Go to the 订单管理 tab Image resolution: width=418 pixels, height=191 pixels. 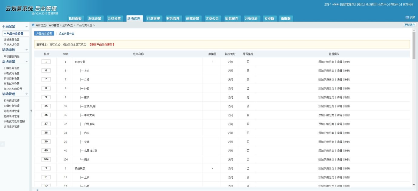[x=153, y=18]
